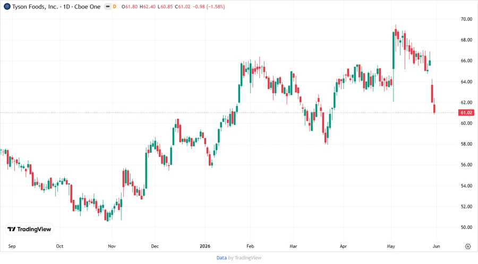Click the 66.00 price axis label
Image resolution: width=478 pixels, height=264 pixels.
coord(466,60)
